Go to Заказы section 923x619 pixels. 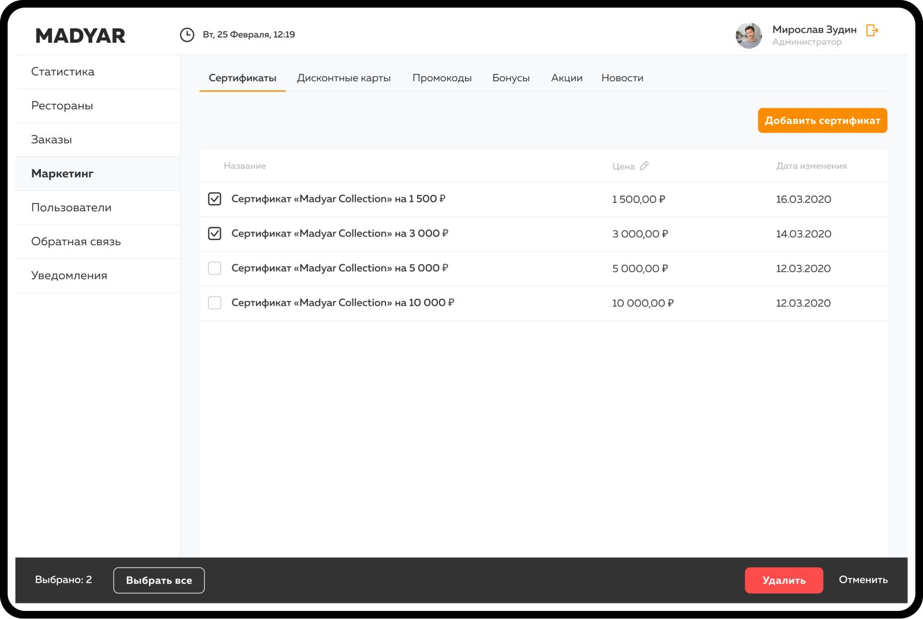click(97, 140)
